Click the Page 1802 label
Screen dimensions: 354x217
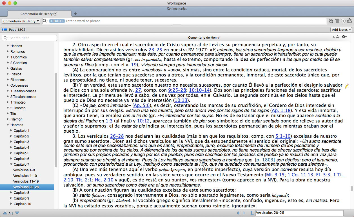17,30
